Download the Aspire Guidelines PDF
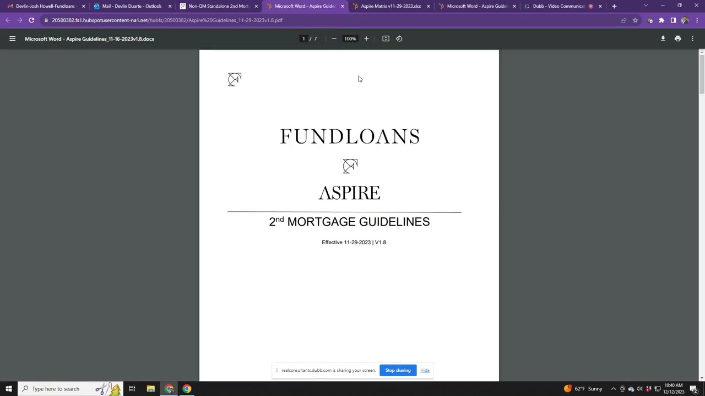Screen dimensions: 705x396 663,38
